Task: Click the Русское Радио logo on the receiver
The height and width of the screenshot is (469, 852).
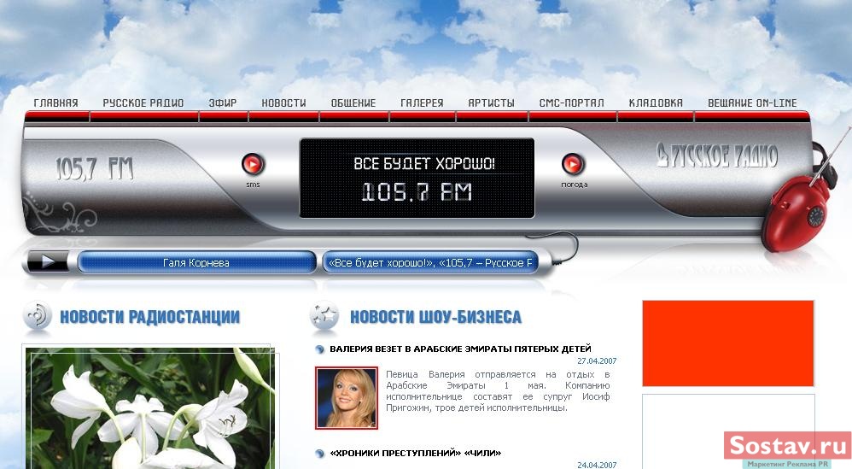Action: point(717,155)
